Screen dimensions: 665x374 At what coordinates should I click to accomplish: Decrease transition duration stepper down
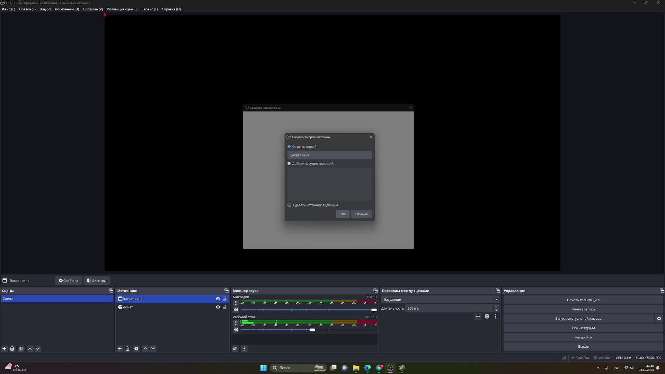pos(496,310)
